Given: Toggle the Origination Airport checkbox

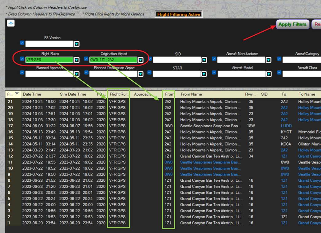Looking at the screenshot, I should coord(86,59).
